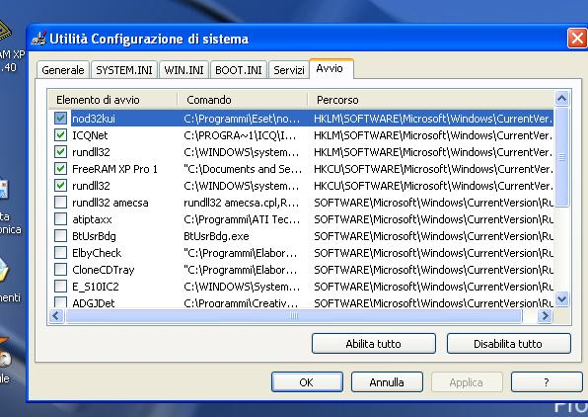
Task: Sort by the Comando column header
Action: 243,100
